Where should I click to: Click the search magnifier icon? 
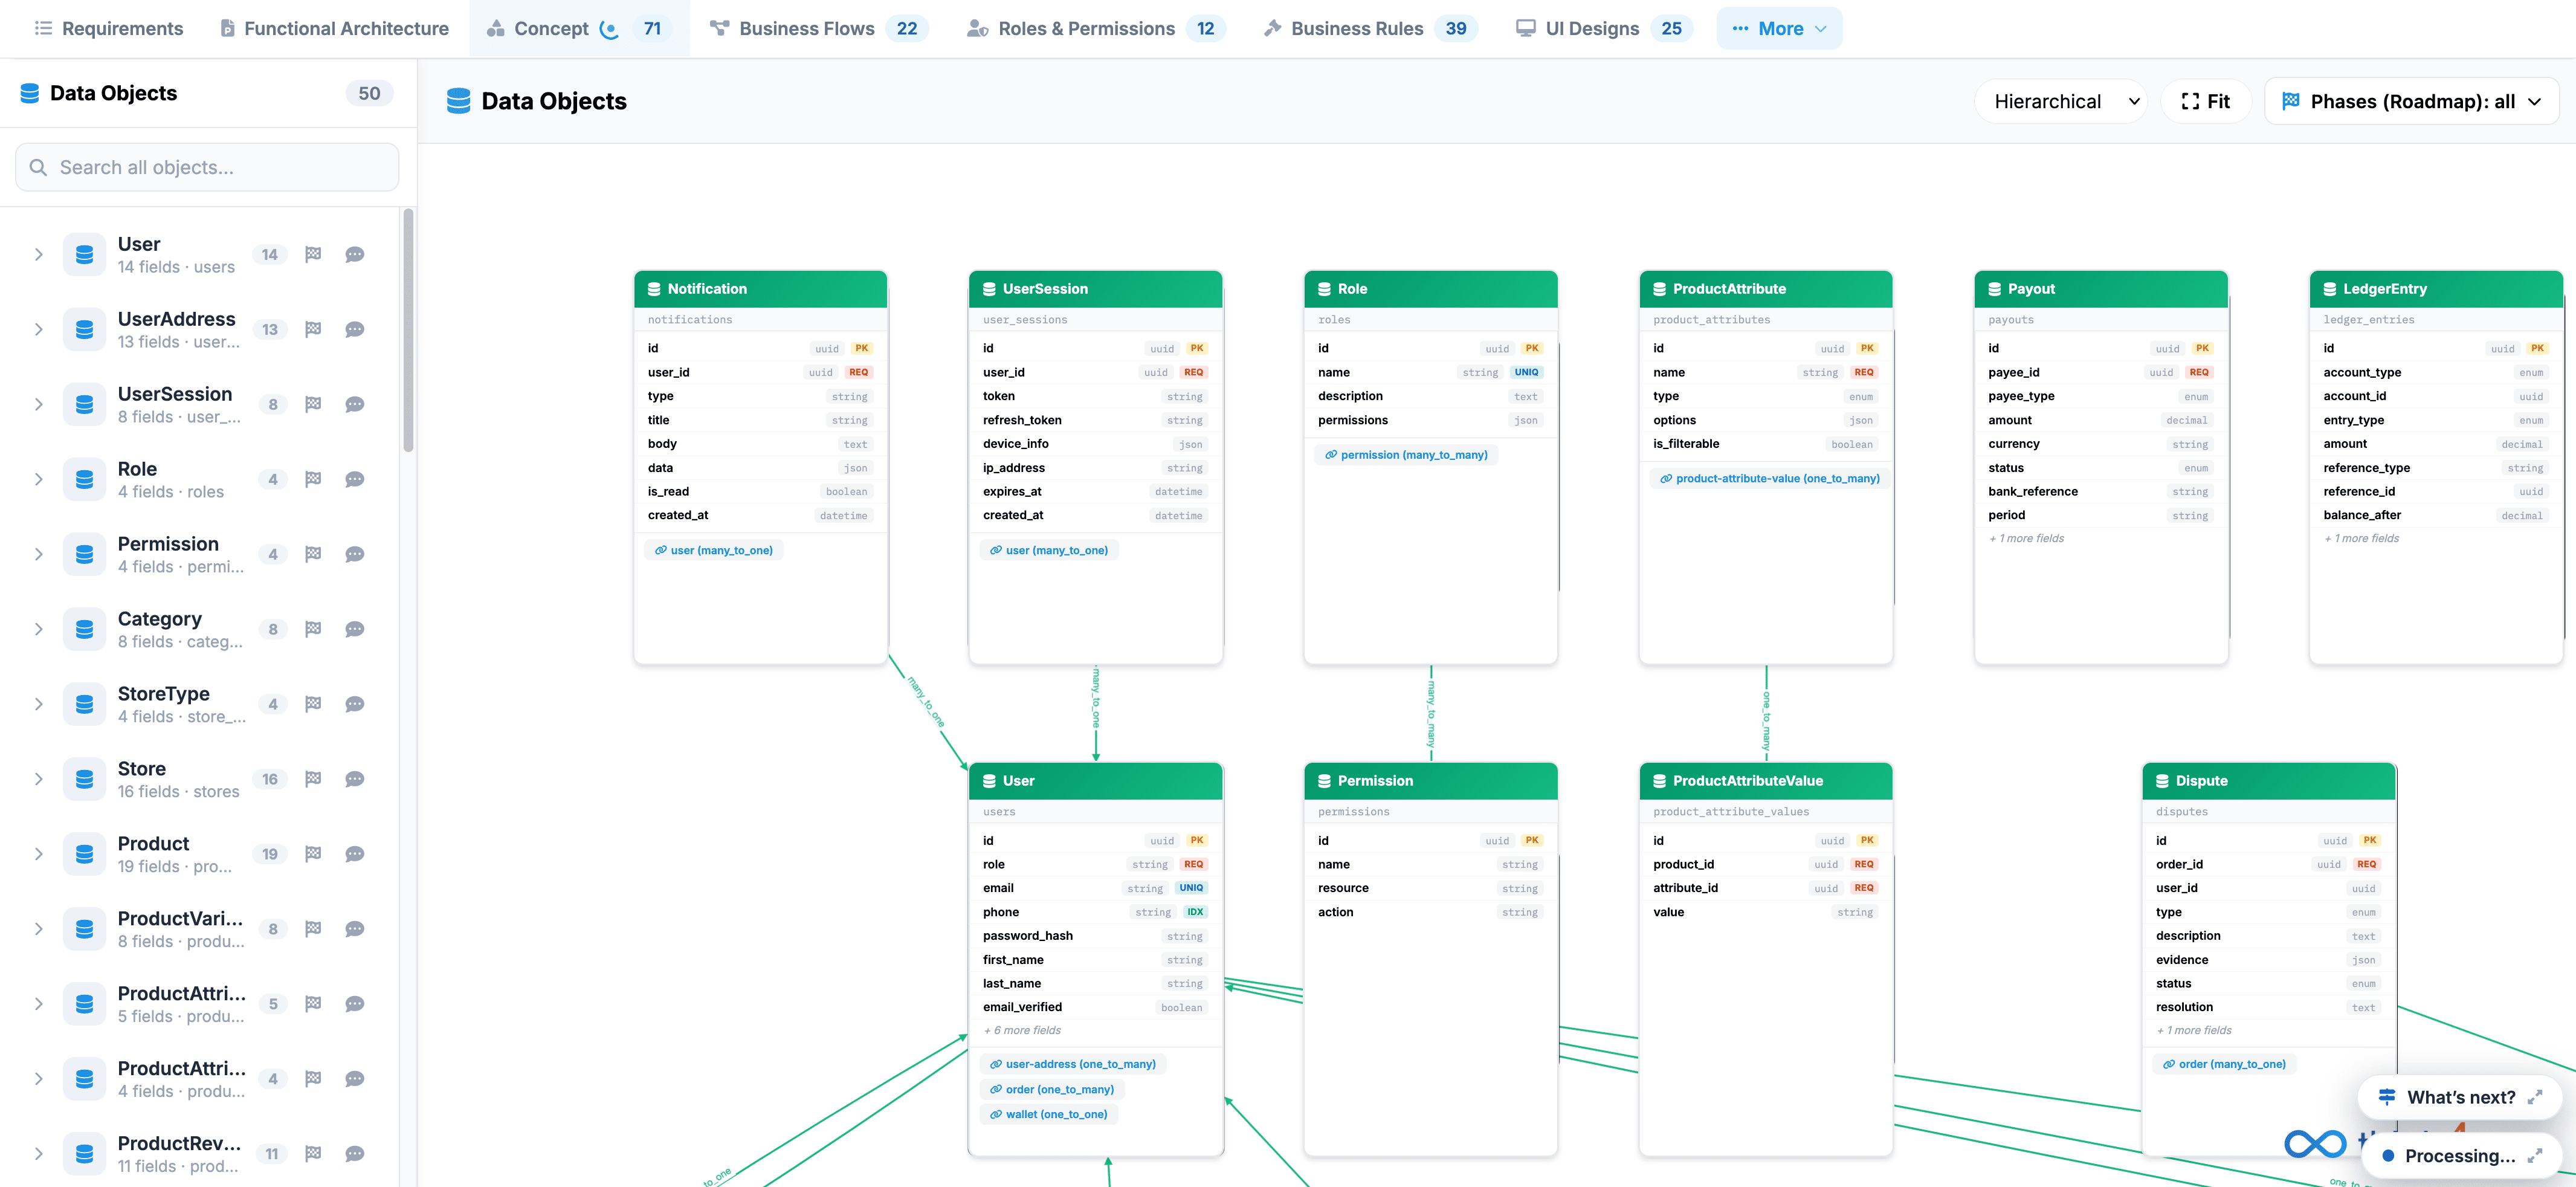(x=38, y=167)
